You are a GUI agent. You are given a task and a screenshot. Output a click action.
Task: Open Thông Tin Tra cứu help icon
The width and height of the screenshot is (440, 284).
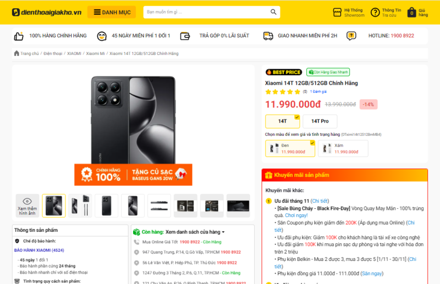[375, 12]
